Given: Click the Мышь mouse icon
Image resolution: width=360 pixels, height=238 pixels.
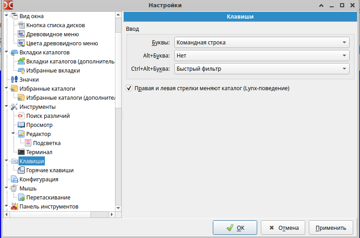Looking at the screenshot, I should coord(14,188).
